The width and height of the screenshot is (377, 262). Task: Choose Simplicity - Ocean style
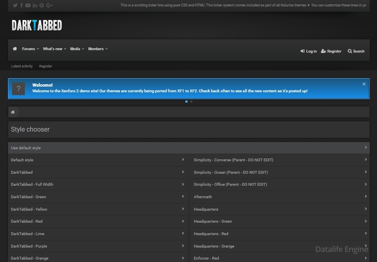coord(281,172)
